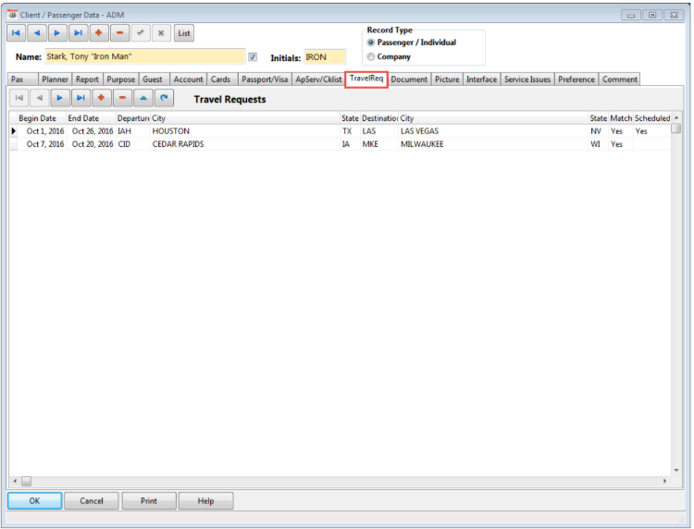Click the grid vertical scrollbar down arrow
The width and height of the screenshot is (694, 529).
(675, 470)
